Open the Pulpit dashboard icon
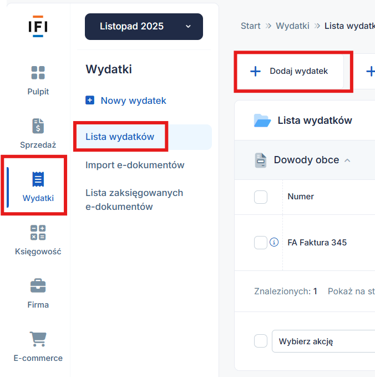375x377 pixels. [x=38, y=73]
